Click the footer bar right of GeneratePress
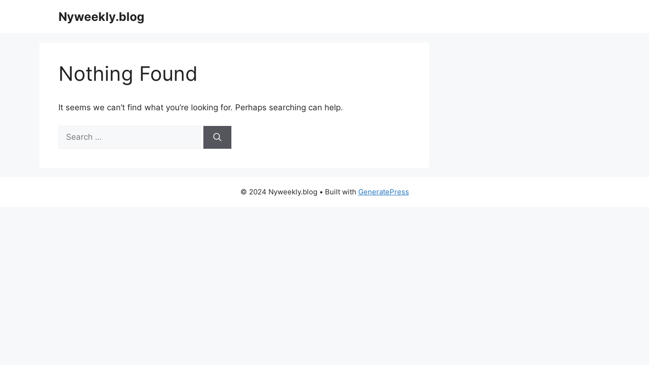 point(527,192)
